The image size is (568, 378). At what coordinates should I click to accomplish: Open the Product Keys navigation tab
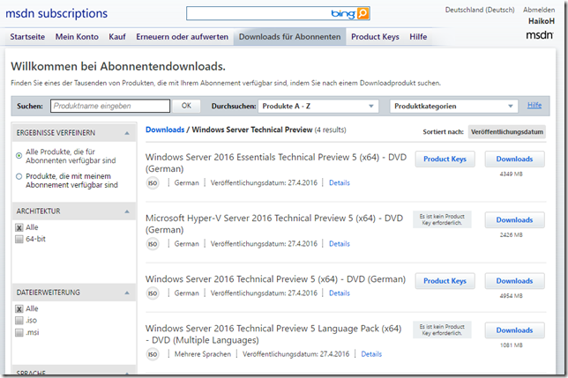pyautogui.click(x=375, y=37)
